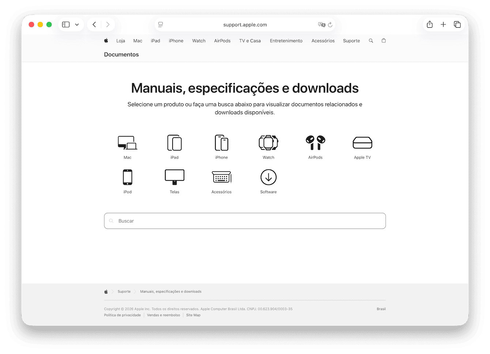
Task: Open the Suporte navigation menu item
Action: (x=351, y=41)
